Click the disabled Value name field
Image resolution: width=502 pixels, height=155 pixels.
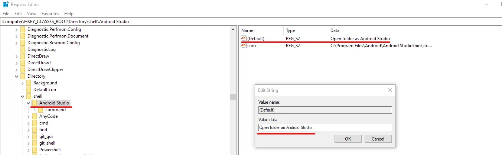coord(325,110)
